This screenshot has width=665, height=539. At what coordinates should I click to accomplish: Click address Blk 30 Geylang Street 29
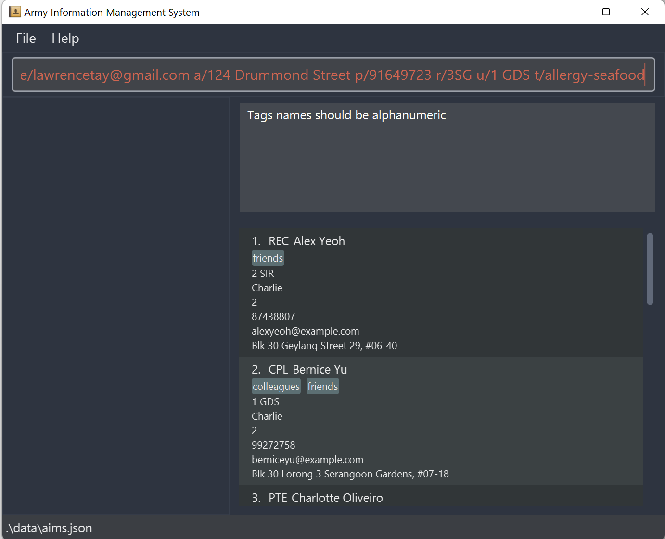tap(324, 346)
